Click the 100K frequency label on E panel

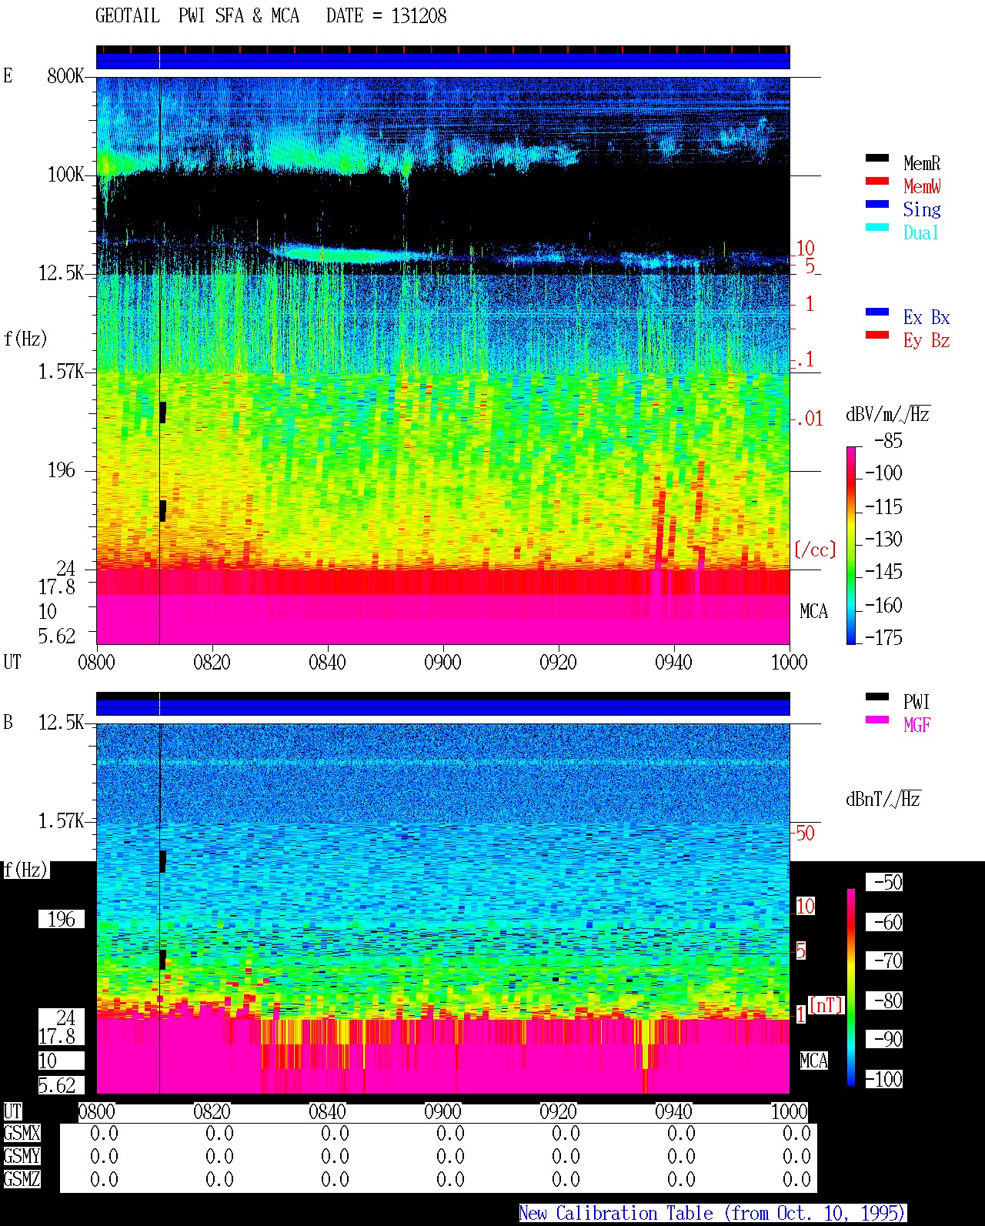[x=65, y=175]
